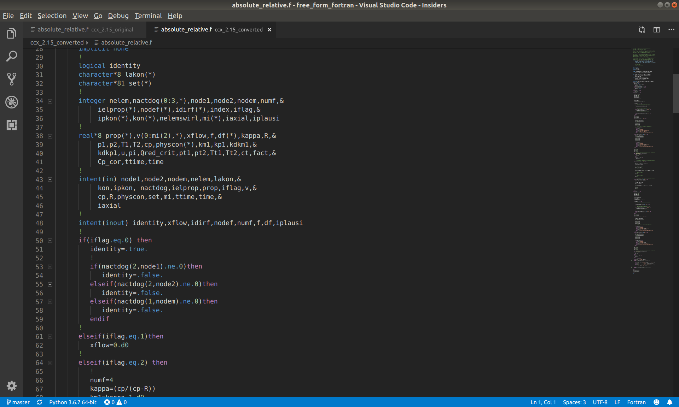
Task: Open the Search view in activity bar
Action: pyautogui.click(x=12, y=56)
